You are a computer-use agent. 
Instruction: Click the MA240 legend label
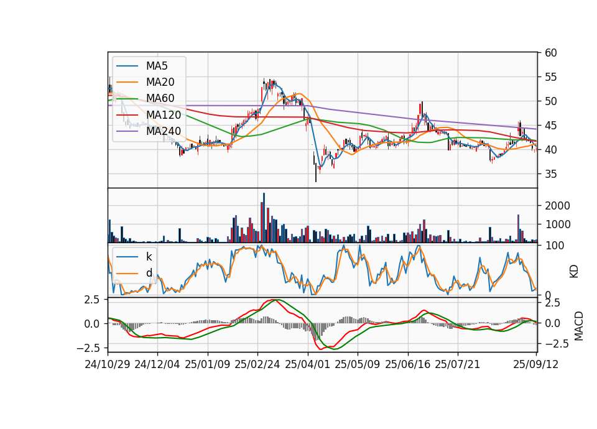click(x=164, y=131)
